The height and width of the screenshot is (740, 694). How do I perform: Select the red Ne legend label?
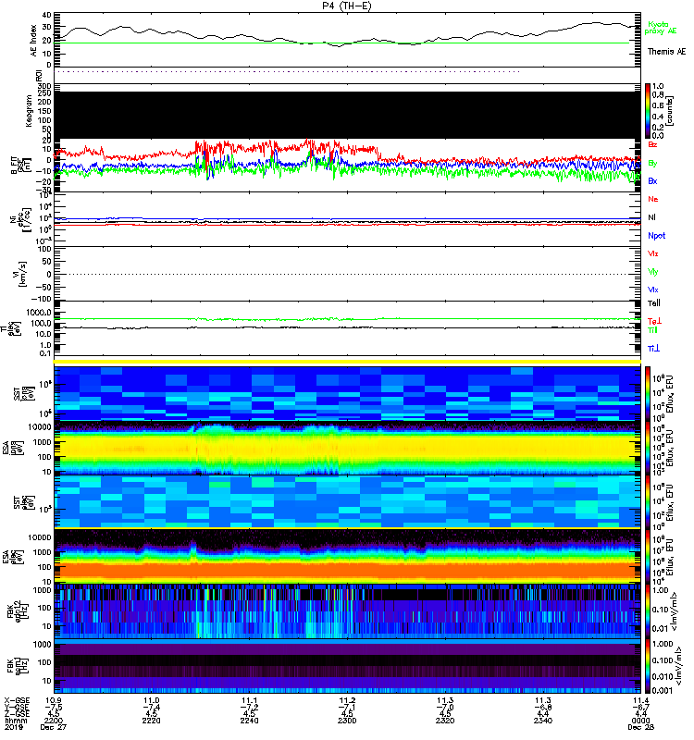pyautogui.click(x=653, y=199)
